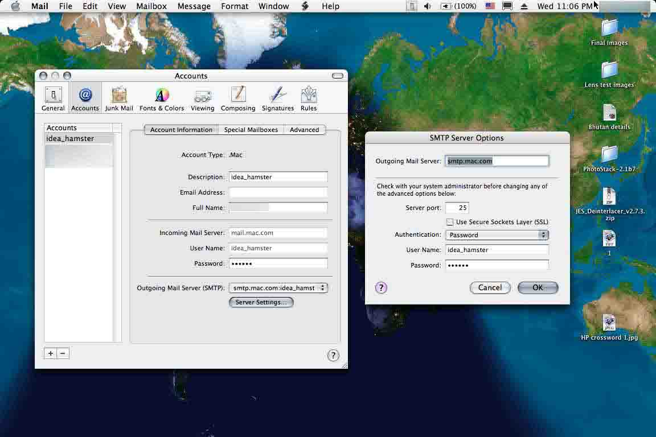Click the SMTP User Name field

tap(497, 250)
